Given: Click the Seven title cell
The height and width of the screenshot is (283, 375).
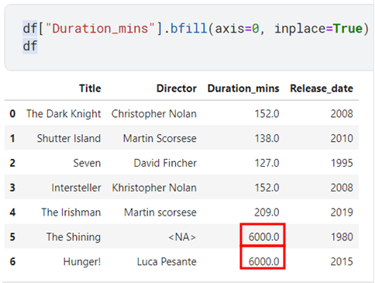Looking at the screenshot, I should (87, 163).
